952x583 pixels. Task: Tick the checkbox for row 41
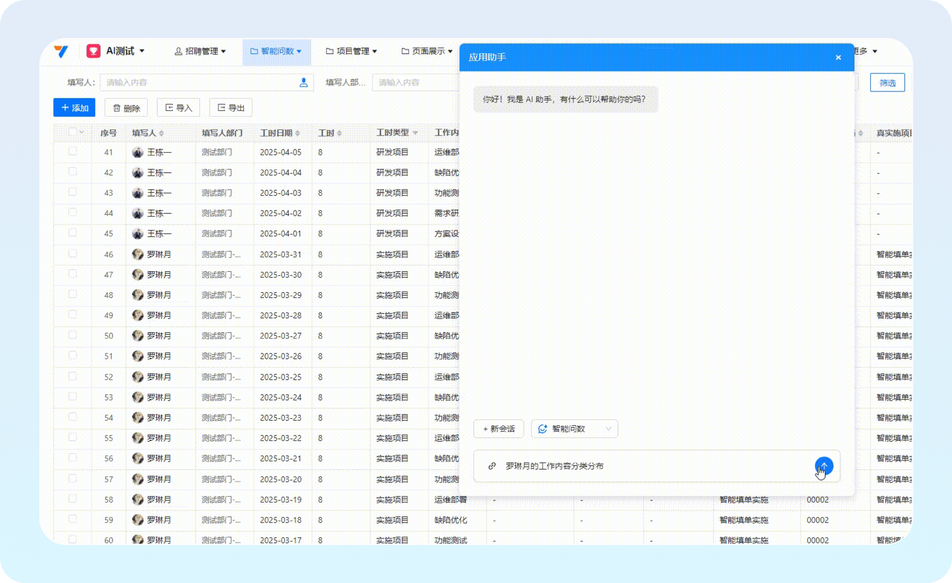[x=72, y=151]
